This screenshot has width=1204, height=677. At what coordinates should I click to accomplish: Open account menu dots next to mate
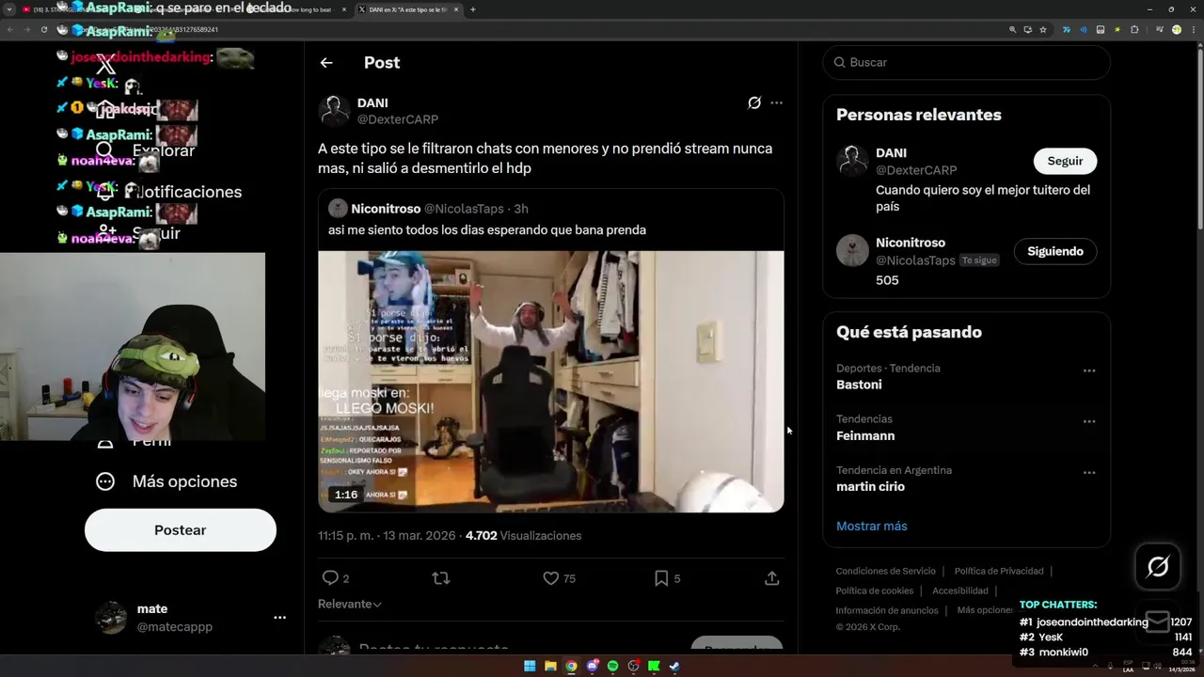(279, 618)
